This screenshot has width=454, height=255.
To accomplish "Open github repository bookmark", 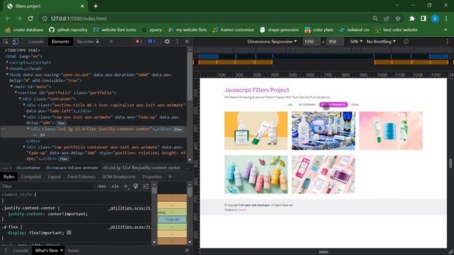I will click(68, 30).
